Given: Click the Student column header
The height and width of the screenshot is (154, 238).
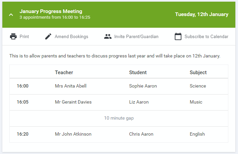Looking at the screenshot, I should coord(138,72).
